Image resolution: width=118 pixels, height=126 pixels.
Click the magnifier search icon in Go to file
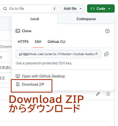pos(5,9)
